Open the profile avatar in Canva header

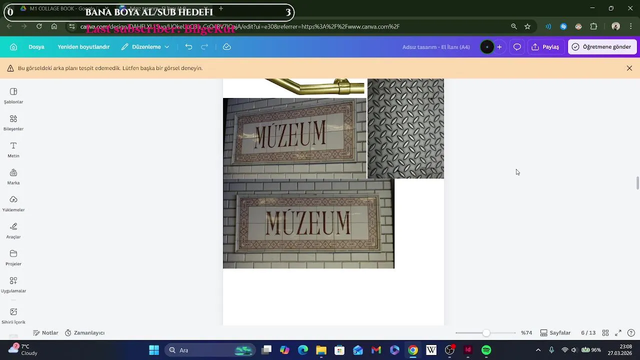click(487, 47)
